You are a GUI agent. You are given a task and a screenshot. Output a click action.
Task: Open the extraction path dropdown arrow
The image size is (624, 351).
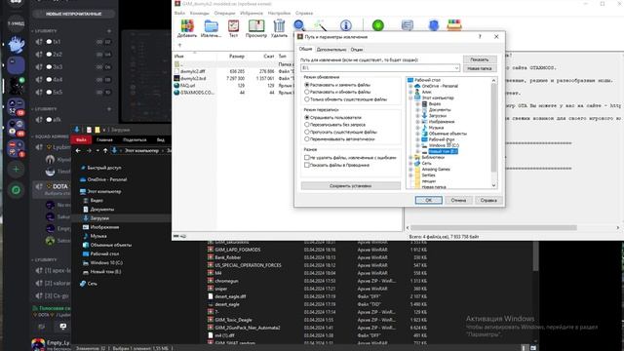pyautogui.click(x=456, y=68)
